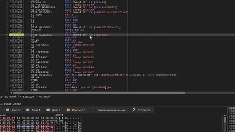Image resolution: width=235 pixels, height=132 pixels.
Task: Select the 'xor ebp,ebp' instruction
Action: click(73, 43)
